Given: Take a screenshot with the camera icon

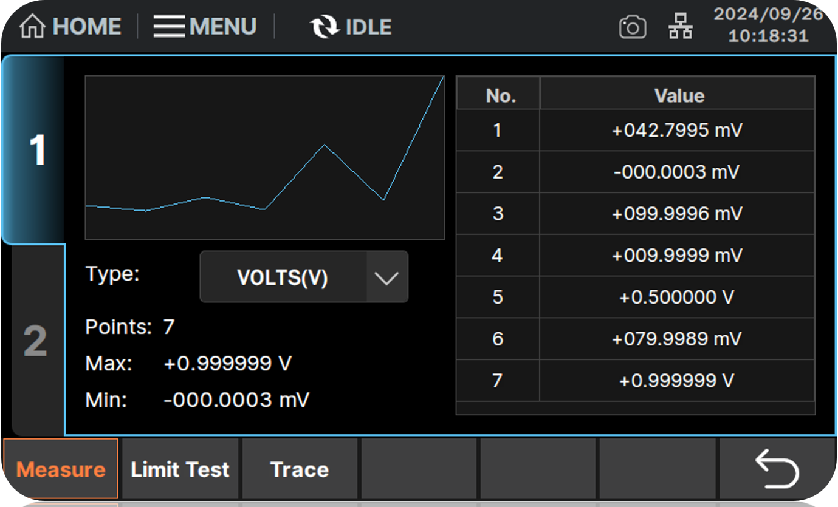Looking at the screenshot, I should click(x=632, y=28).
